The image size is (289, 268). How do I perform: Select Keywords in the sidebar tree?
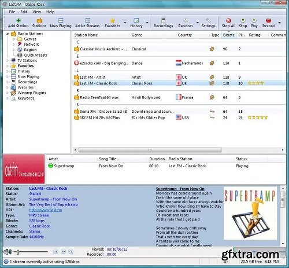tap(26, 98)
